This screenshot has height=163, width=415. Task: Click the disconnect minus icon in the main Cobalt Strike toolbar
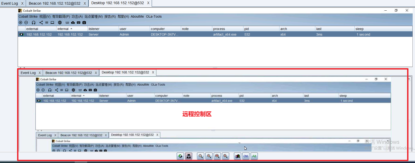point(26,23)
